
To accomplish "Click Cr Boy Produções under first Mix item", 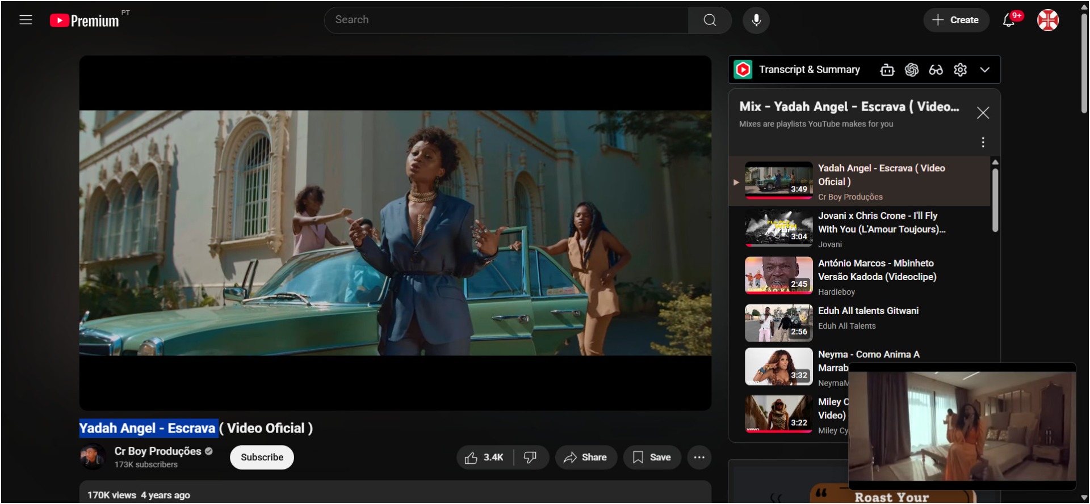I will 850,197.
